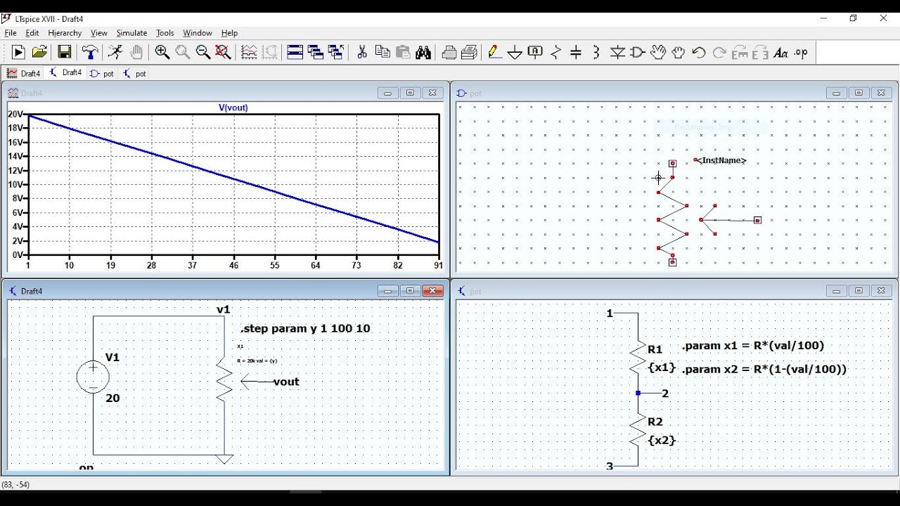Place a Capacitor component
Viewport: 900px width, 506px height.
(577, 52)
